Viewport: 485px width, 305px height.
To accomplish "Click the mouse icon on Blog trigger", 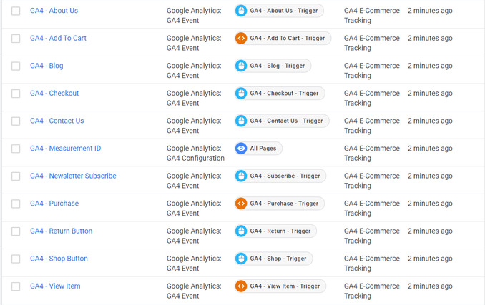I will click(x=241, y=66).
